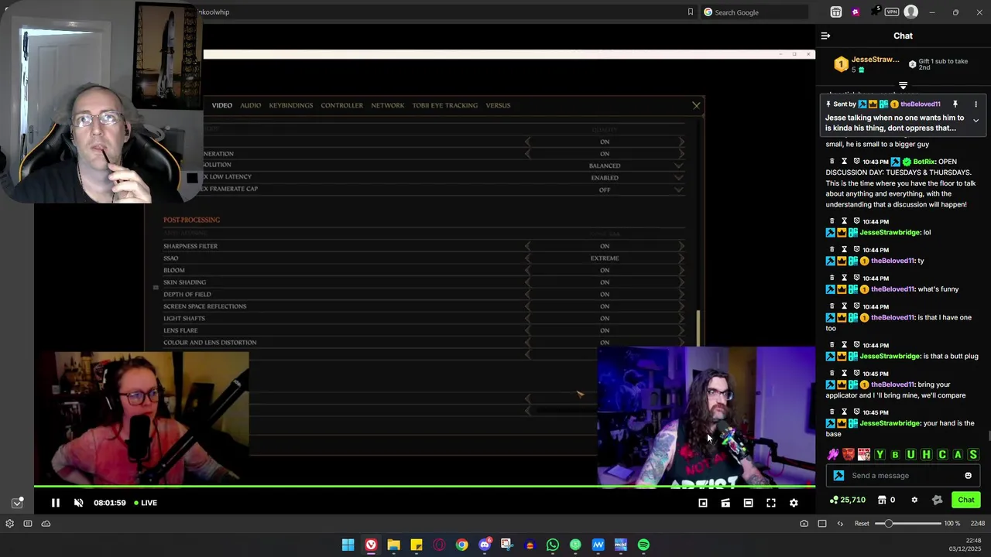
Task: Collapse the chat panel
Action: [x=825, y=36]
